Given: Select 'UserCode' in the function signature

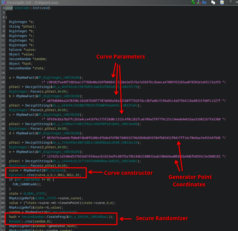Looking at the screenshot, I should pos(21,8).
